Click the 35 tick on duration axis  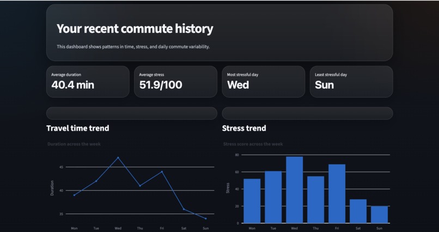pyautogui.click(x=62, y=214)
